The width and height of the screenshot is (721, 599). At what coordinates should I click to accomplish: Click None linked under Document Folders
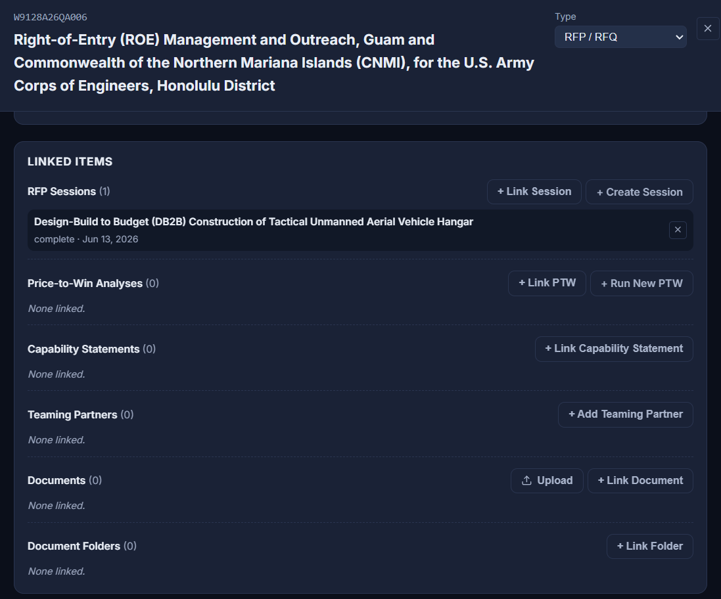pos(57,571)
